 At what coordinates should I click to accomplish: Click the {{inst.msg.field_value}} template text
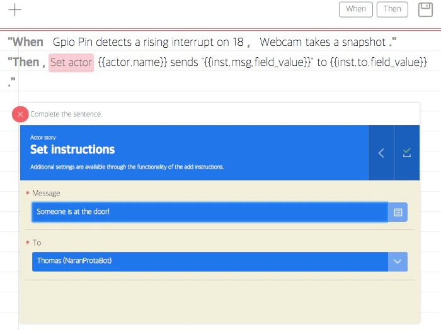(257, 62)
